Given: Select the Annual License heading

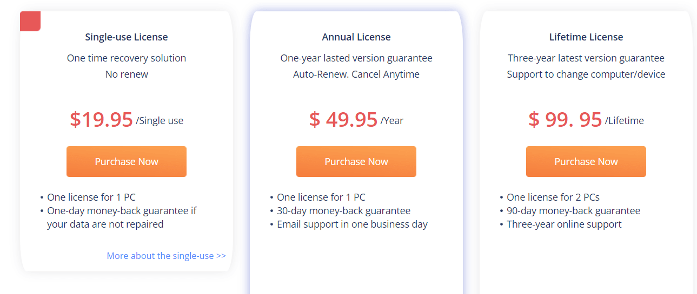Looking at the screenshot, I should click(356, 37).
